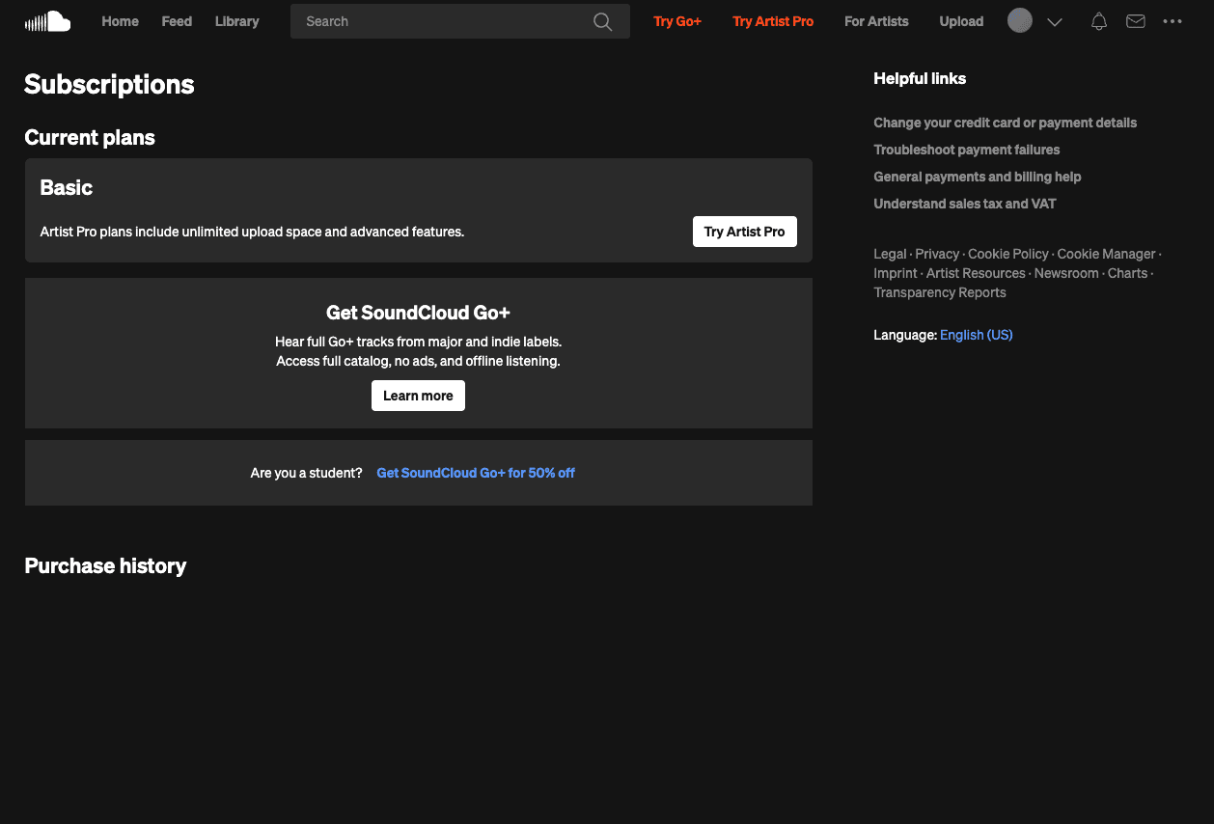This screenshot has width=1214, height=824.
Task: Click Try Artist Pro button in Basic plan
Action: tap(745, 232)
